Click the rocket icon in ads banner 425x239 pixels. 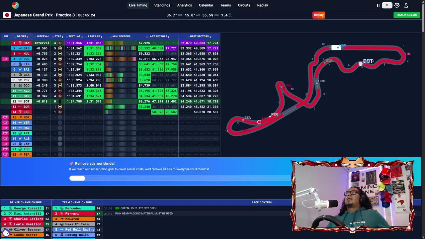[71, 163]
